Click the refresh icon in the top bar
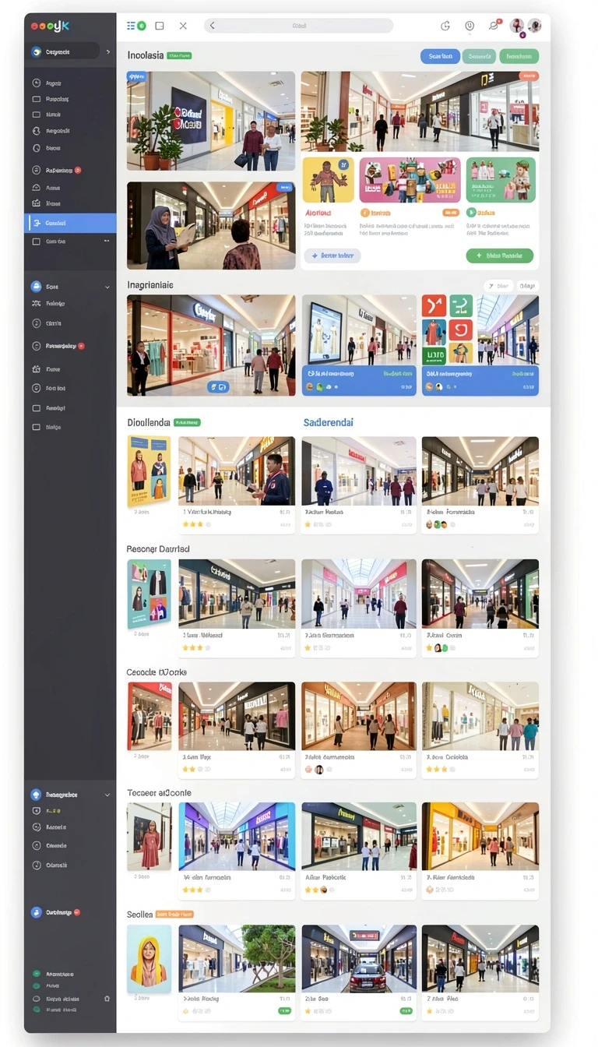This screenshot has height=1047, width=598. pyautogui.click(x=445, y=26)
